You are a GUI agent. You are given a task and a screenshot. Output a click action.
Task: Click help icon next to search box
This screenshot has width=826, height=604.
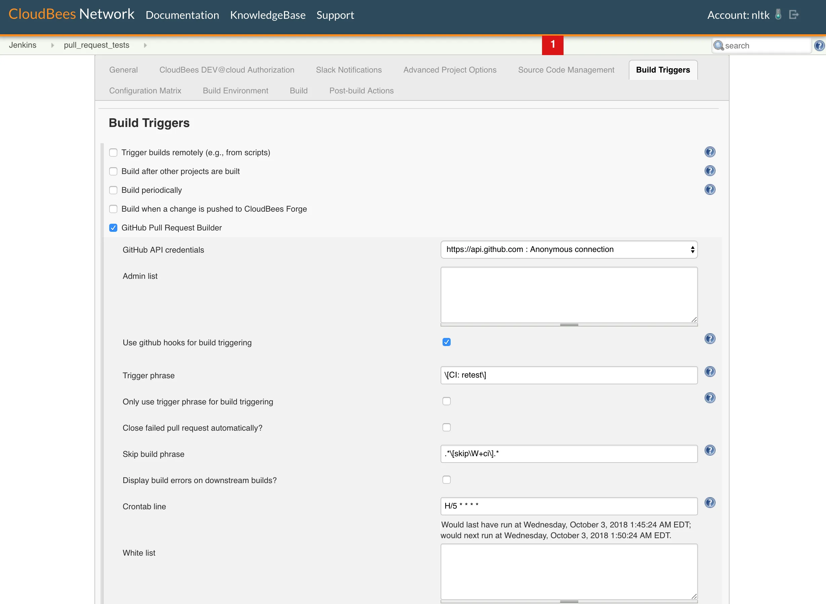point(819,45)
